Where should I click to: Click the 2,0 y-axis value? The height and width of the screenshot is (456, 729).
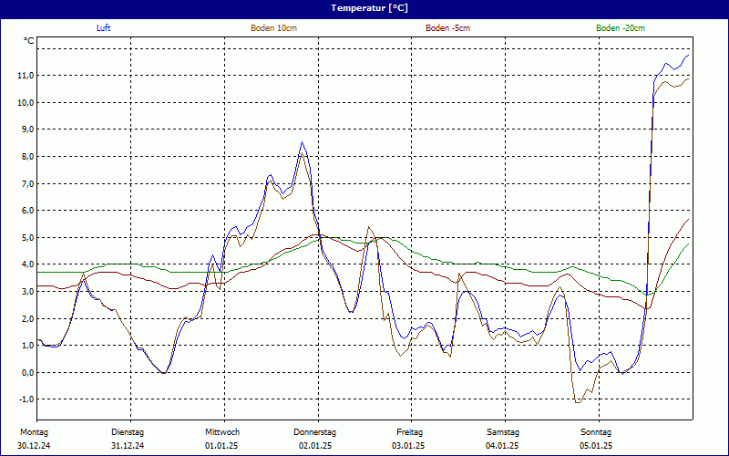28,318
